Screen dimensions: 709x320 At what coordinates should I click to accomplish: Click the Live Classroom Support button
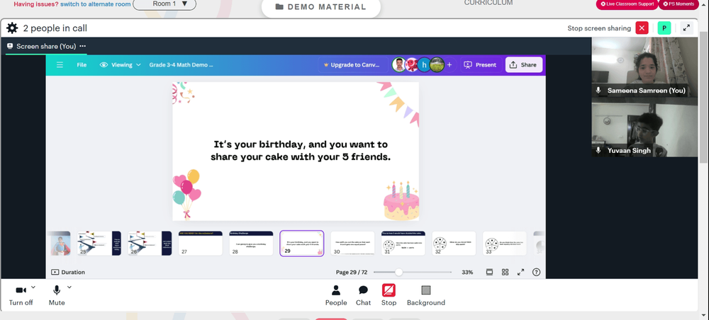627,4
